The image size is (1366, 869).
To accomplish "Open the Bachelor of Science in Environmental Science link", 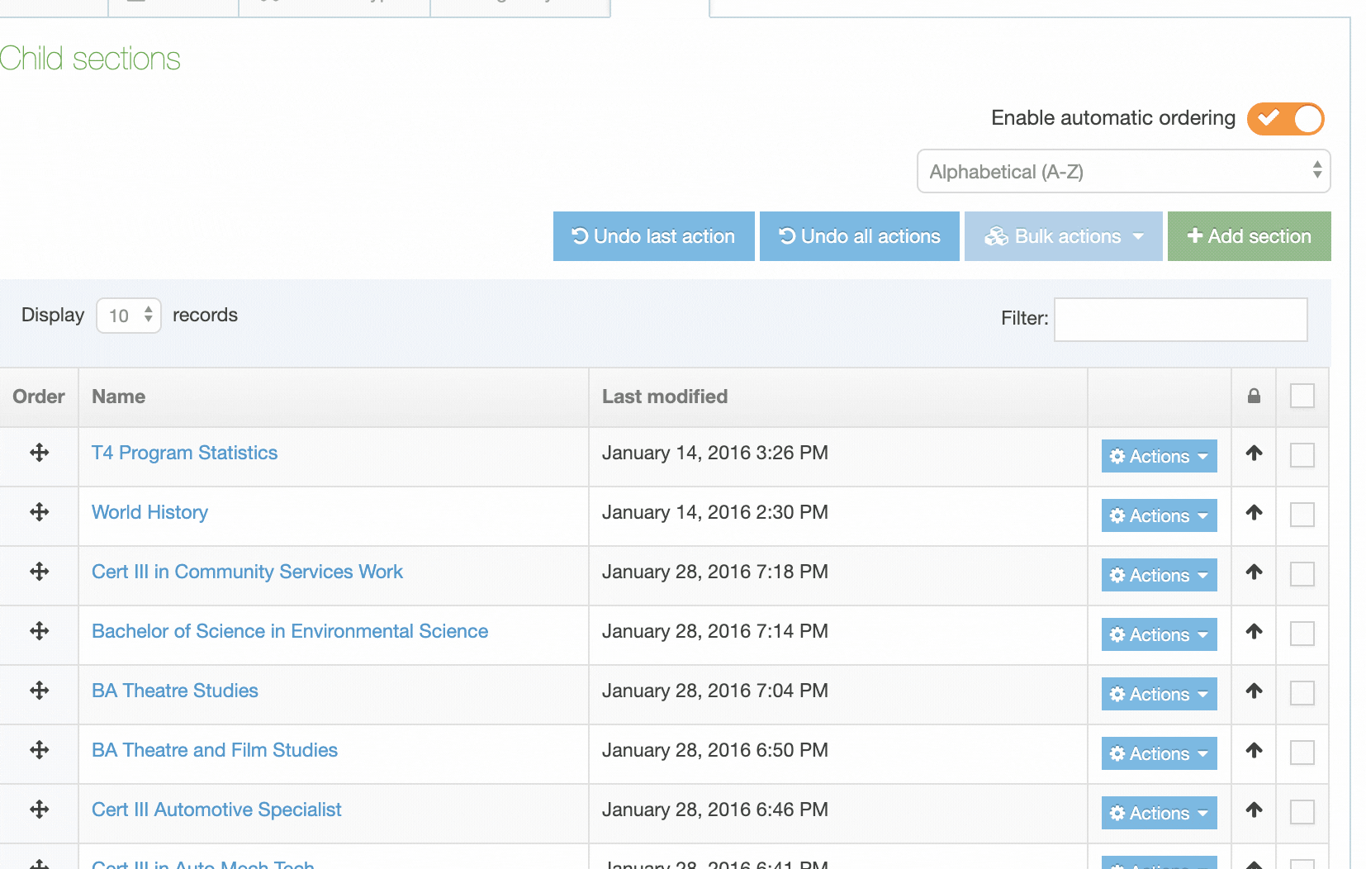I will click(290, 631).
